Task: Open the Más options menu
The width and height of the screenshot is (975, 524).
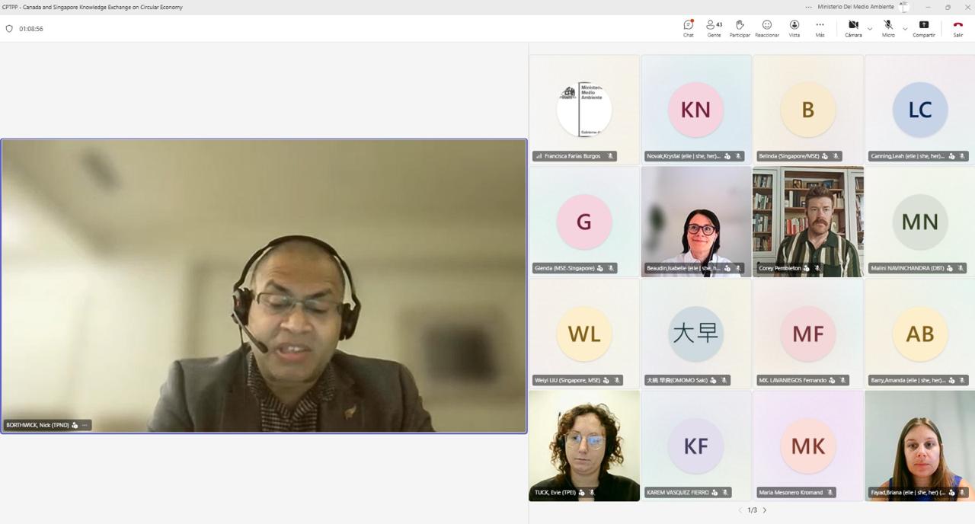Action: (820, 28)
